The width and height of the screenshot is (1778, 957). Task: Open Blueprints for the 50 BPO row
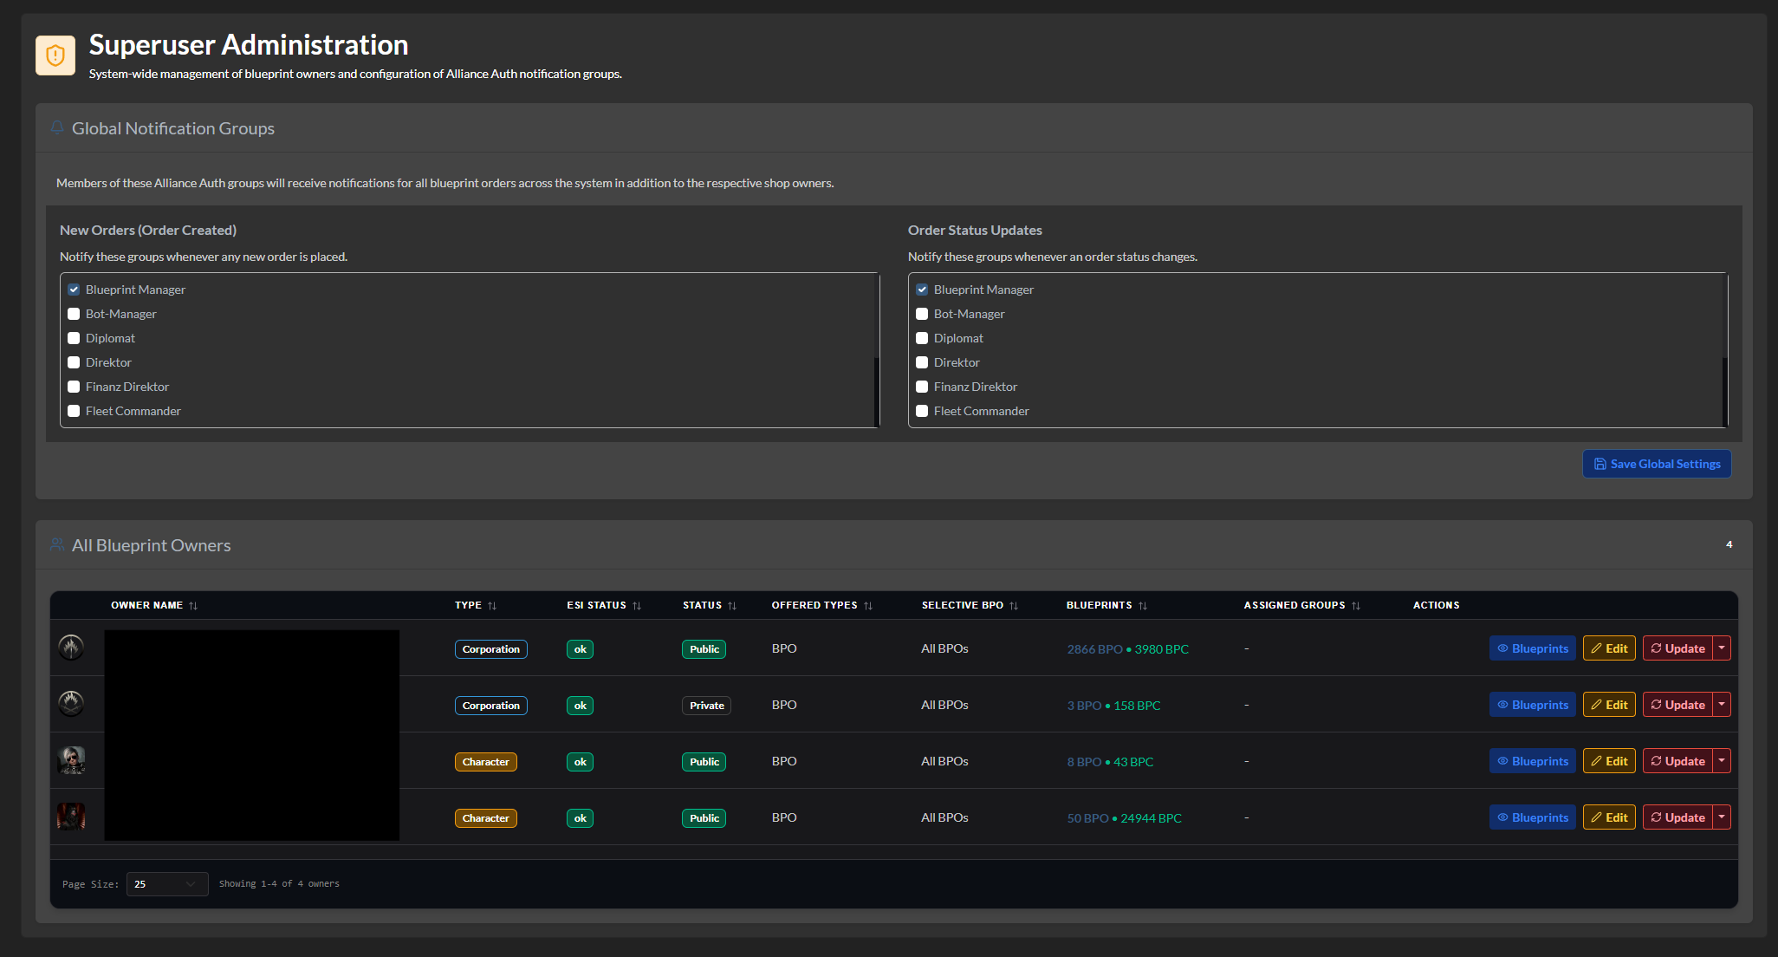[x=1532, y=817]
